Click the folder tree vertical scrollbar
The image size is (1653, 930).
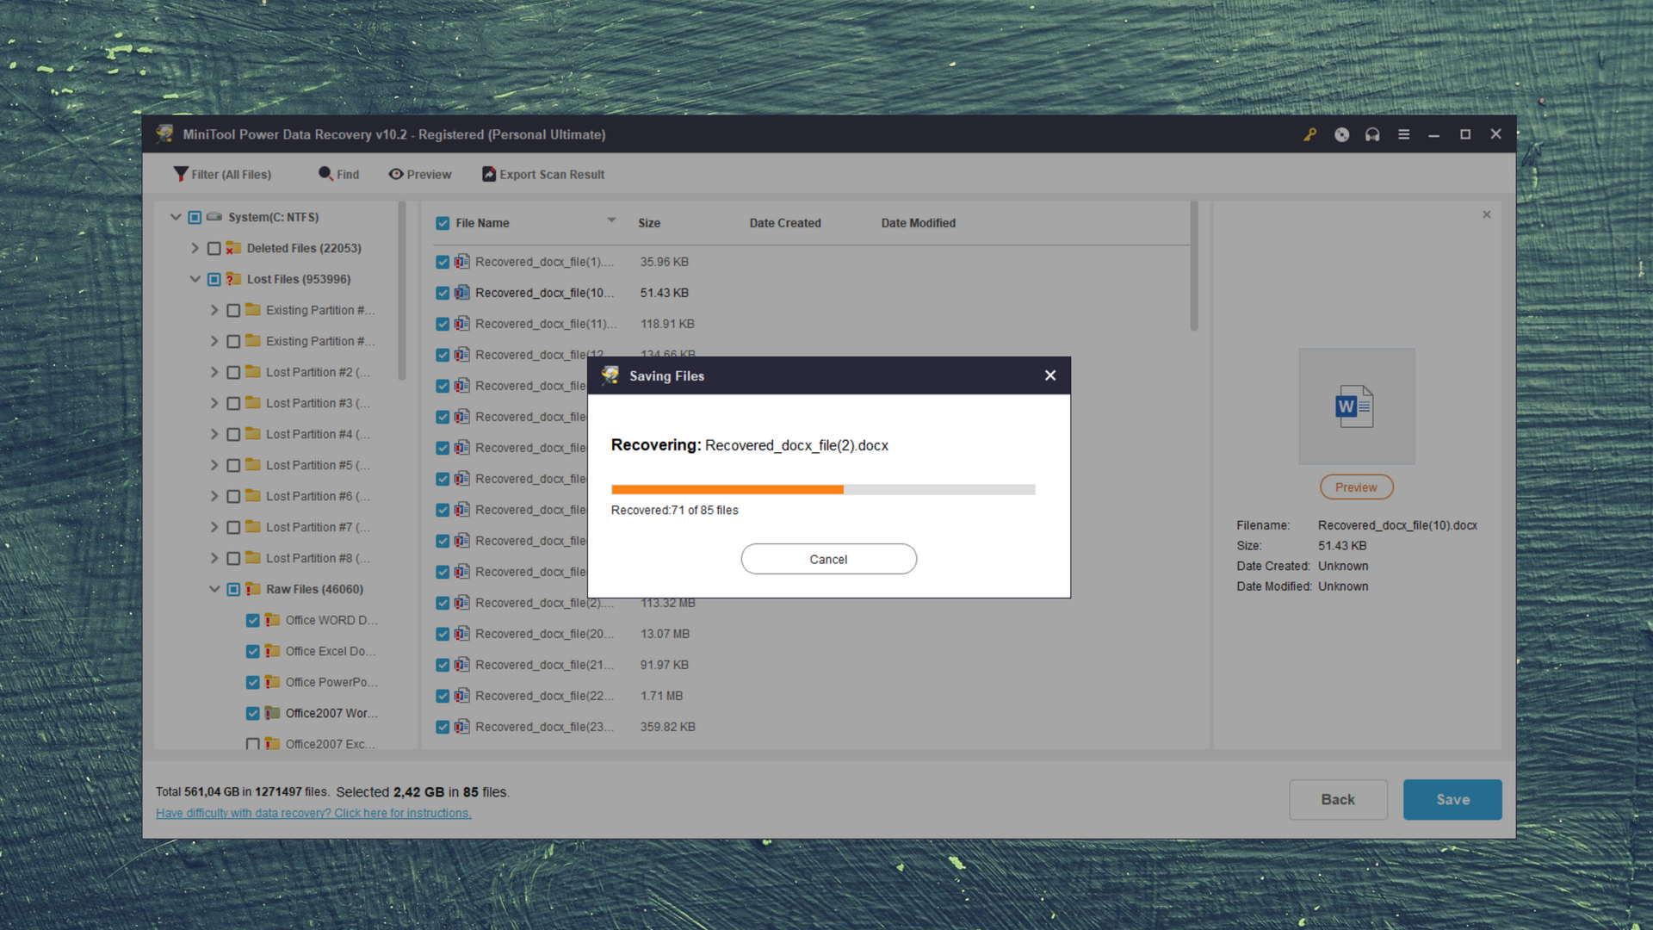coord(401,291)
